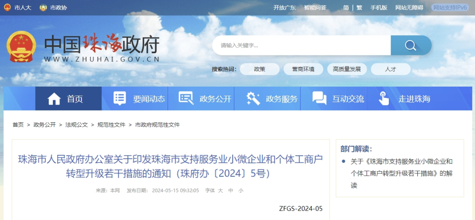Image resolution: width=475 pixels, height=220 pixels.
Task: Click the 网站支持IPv6 badge
Action: pyautogui.click(x=450, y=7)
